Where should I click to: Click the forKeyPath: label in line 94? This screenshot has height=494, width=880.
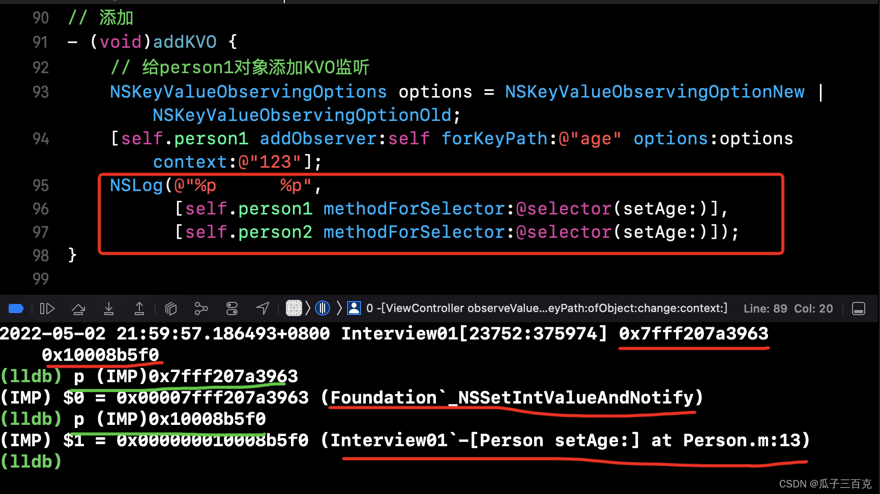tap(499, 138)
